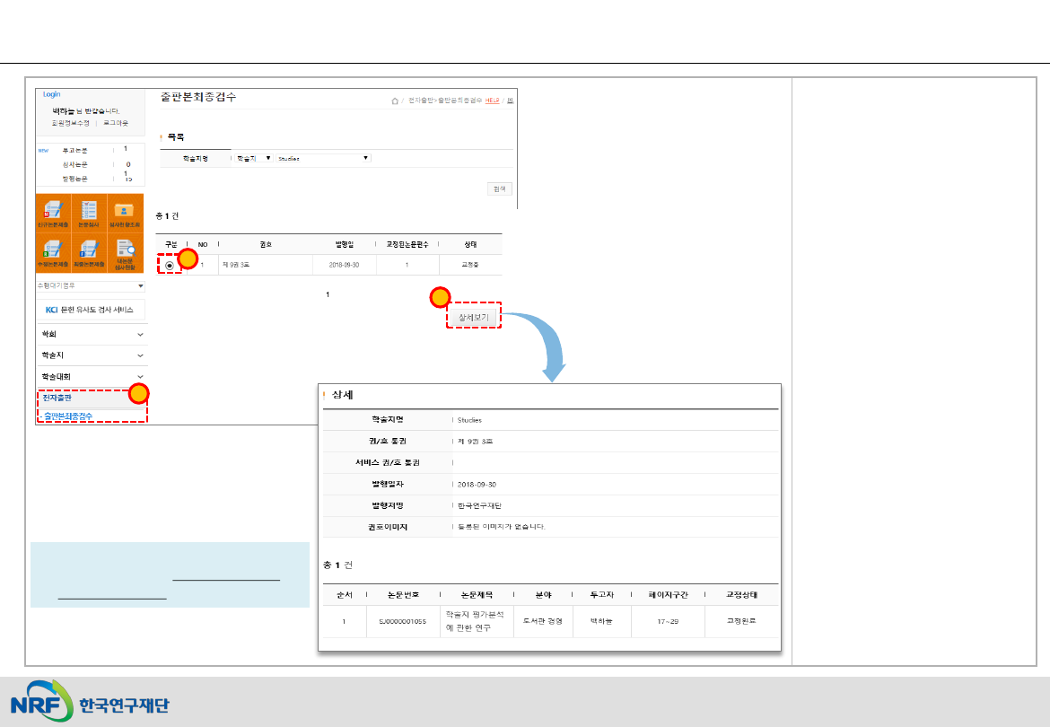Open the 논문심사 icon tile
The image size is (1050, 727).
(89, 214)
